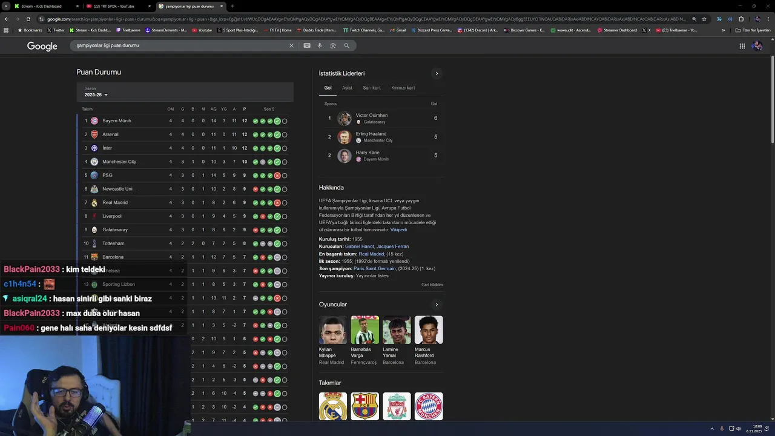Select the FC Barcelona logo under Takımlar
The height and width of the screenshot is (436, 775).
(x=364, y=406)
